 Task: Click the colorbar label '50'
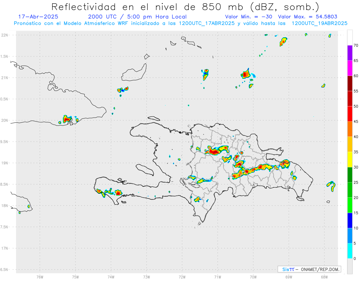[356, 106]
